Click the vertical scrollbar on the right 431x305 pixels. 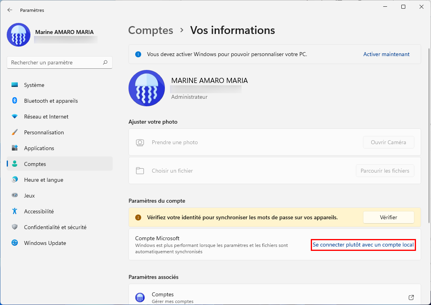pyautogui.click(x=429, y=136)
